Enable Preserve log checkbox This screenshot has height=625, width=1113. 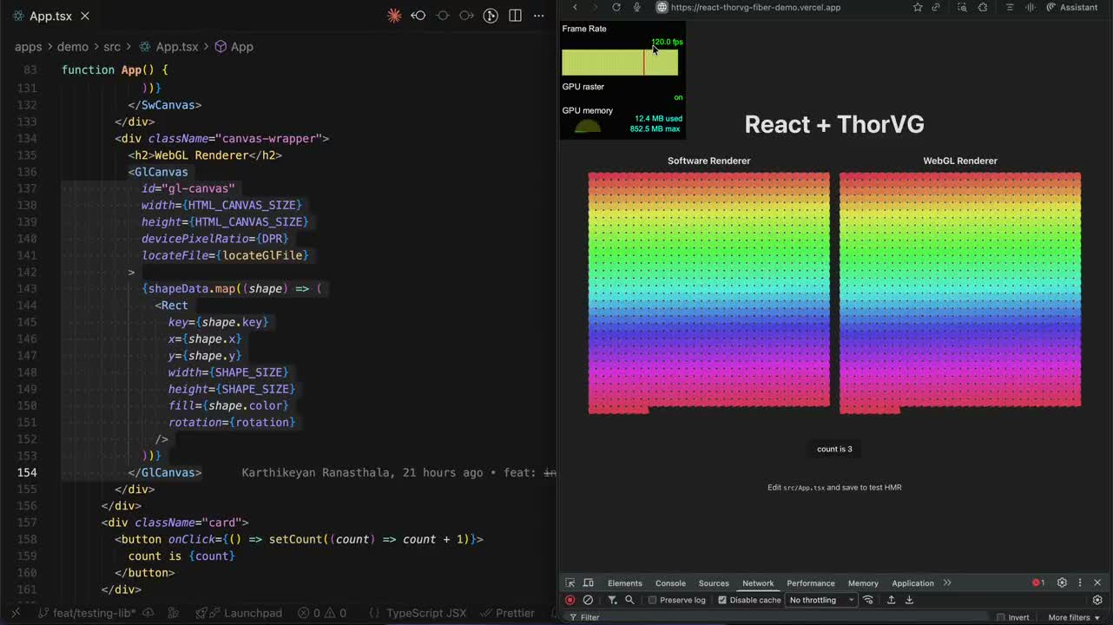click(x=653, y=600)
